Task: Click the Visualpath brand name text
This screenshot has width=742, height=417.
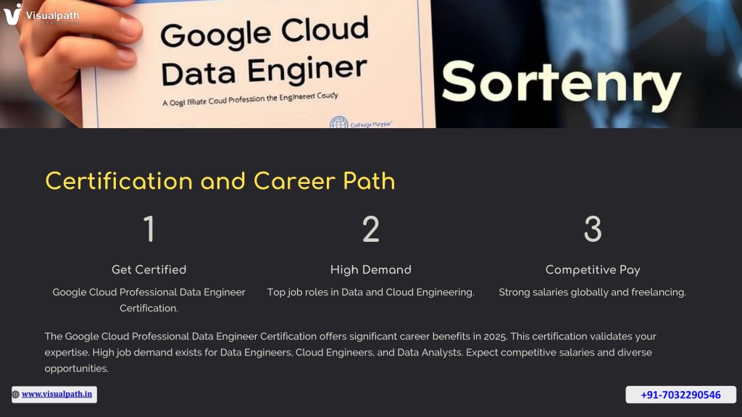Action: point(52,16)
